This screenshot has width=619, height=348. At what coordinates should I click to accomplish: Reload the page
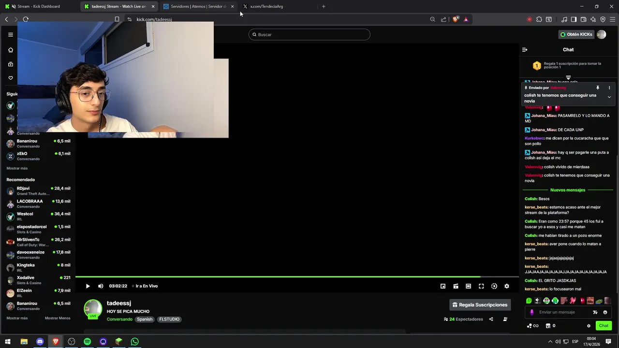coord(26,19)
